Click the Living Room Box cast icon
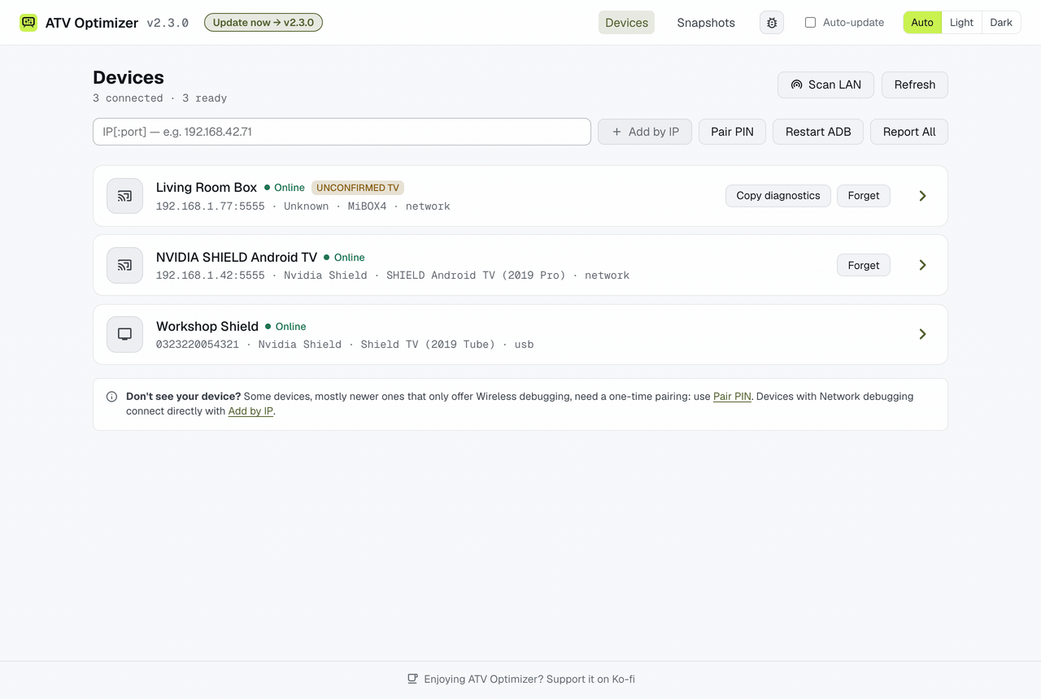The height and width of the screenshot is (699, 1041). 124,196
